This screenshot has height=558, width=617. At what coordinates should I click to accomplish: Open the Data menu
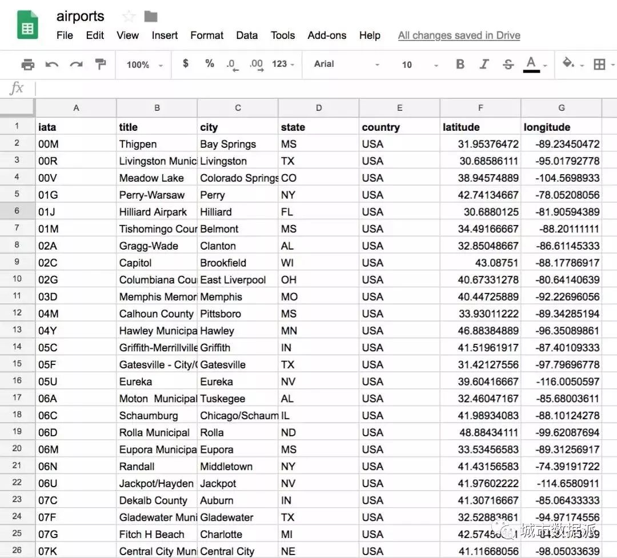247,35
